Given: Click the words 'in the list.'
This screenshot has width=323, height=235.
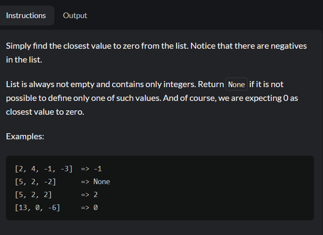Looking at the screenshot, I should pos(24,60).
